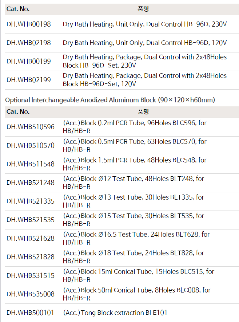
Task: Select the Ø18 Test Tube BLT828 description
Action: pyautogui.click(x=134, y=257)
